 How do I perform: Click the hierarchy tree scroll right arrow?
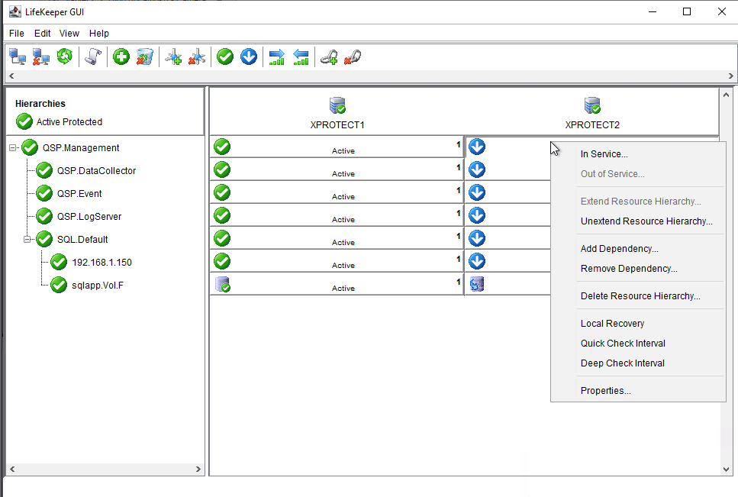[198, 469]
